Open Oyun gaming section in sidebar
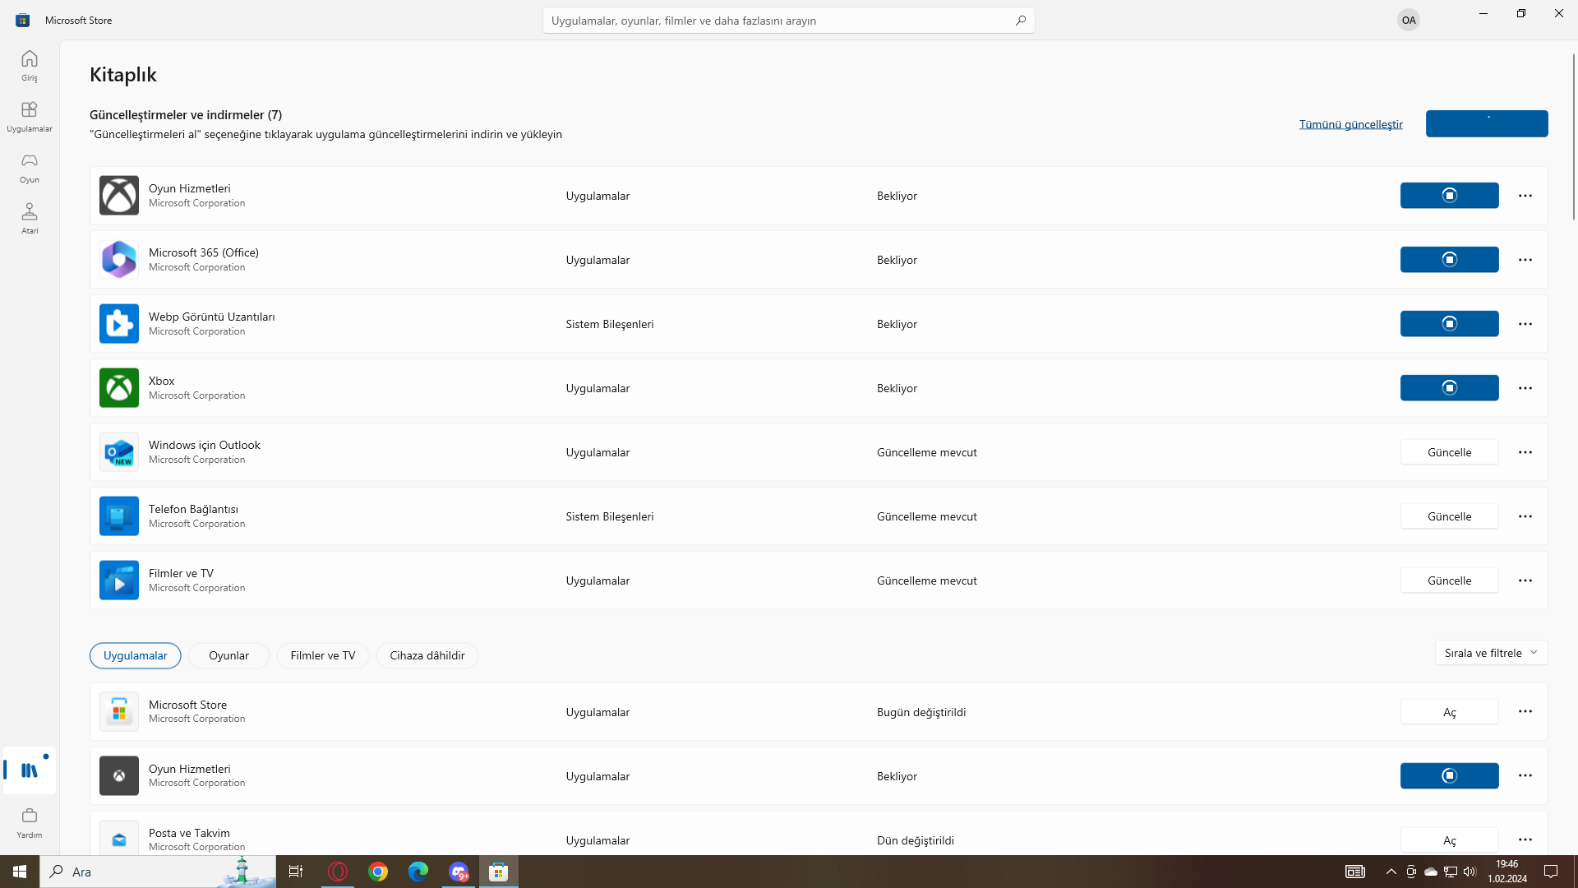The width and height of the screenshot is (1578, 888). (30, 167)
